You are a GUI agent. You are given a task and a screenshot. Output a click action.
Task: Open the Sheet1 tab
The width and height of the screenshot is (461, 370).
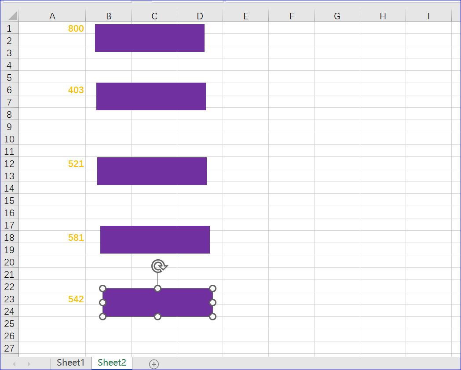[70, 363]
